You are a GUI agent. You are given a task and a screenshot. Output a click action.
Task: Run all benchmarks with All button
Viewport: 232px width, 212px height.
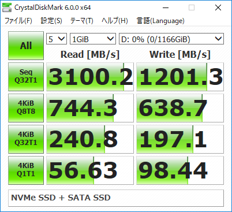(x=26, y=46)
